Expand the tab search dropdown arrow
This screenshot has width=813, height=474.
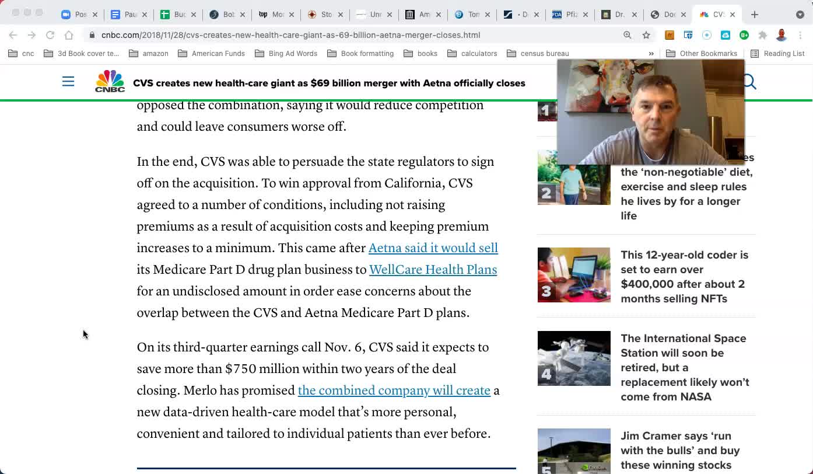[800, 15]
